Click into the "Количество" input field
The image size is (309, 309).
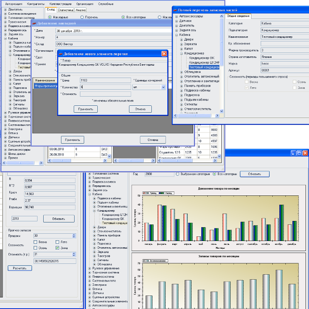click(x=105, y=87)
